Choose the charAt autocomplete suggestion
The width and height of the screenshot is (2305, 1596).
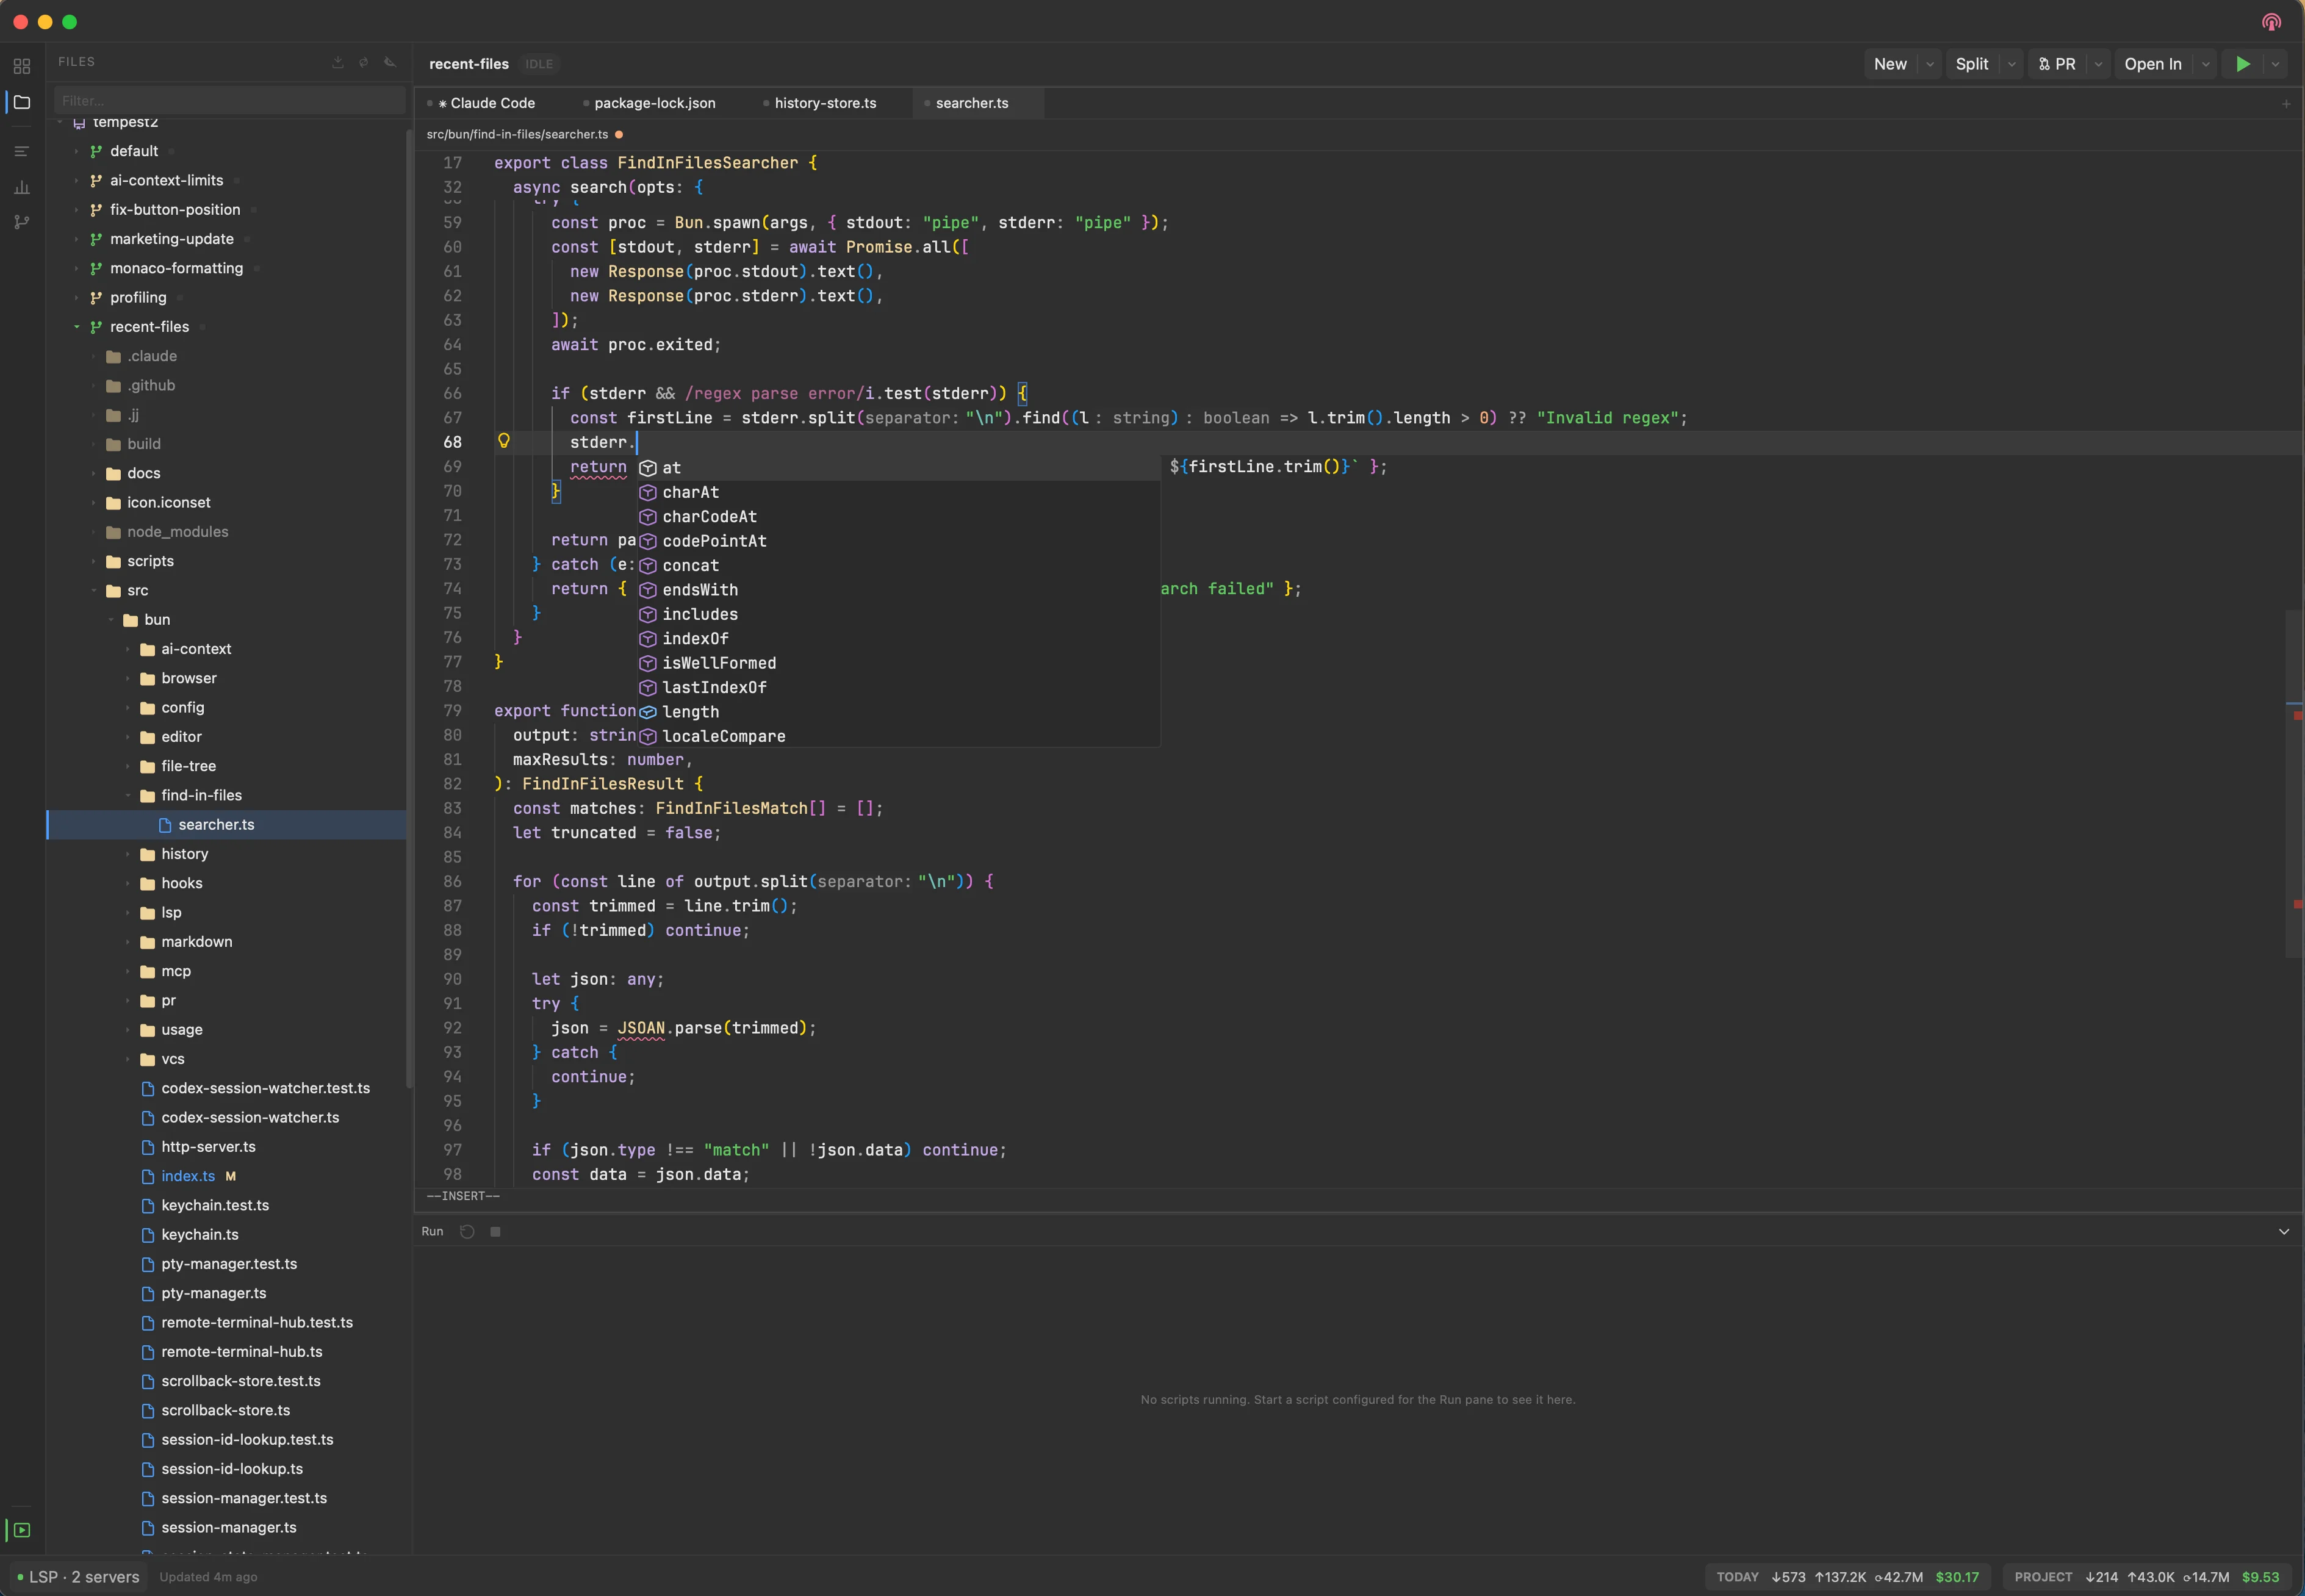pos(898,492)
